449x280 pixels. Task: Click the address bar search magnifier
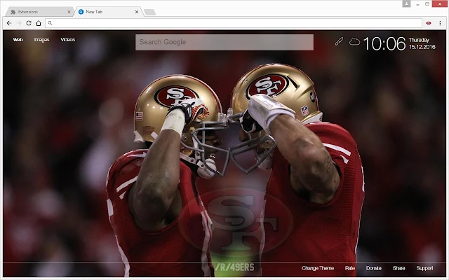point(50,23)
